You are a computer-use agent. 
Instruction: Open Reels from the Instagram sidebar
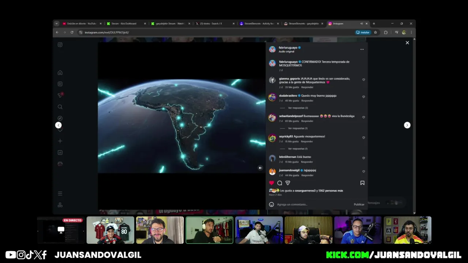60,84
